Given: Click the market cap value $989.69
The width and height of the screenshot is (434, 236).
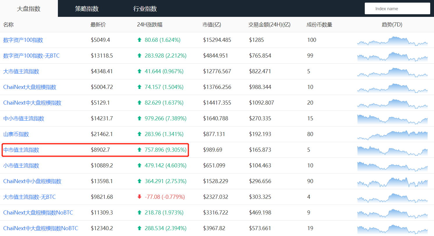Looking at the screenshot, I should pos(213,150).
